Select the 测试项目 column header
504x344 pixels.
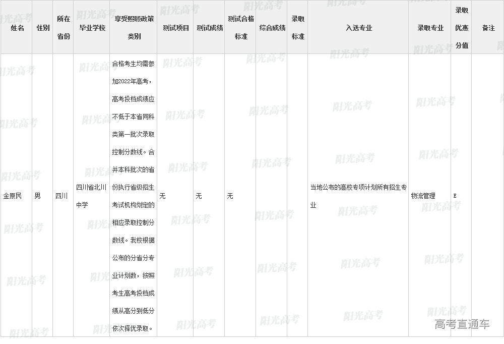click(x=176, y=28)
